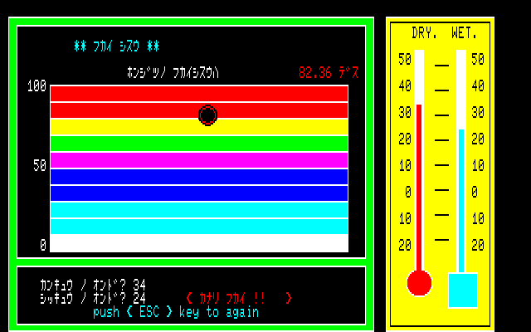Click the "シッキュウ ノ オンド? 24" input line
Screen dimensions: 531x332
pyautogui.click(x=93, y=298)
